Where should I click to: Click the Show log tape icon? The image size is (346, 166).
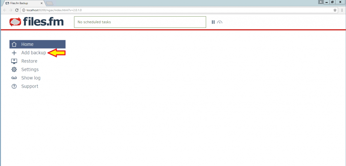tap(14, 78)
